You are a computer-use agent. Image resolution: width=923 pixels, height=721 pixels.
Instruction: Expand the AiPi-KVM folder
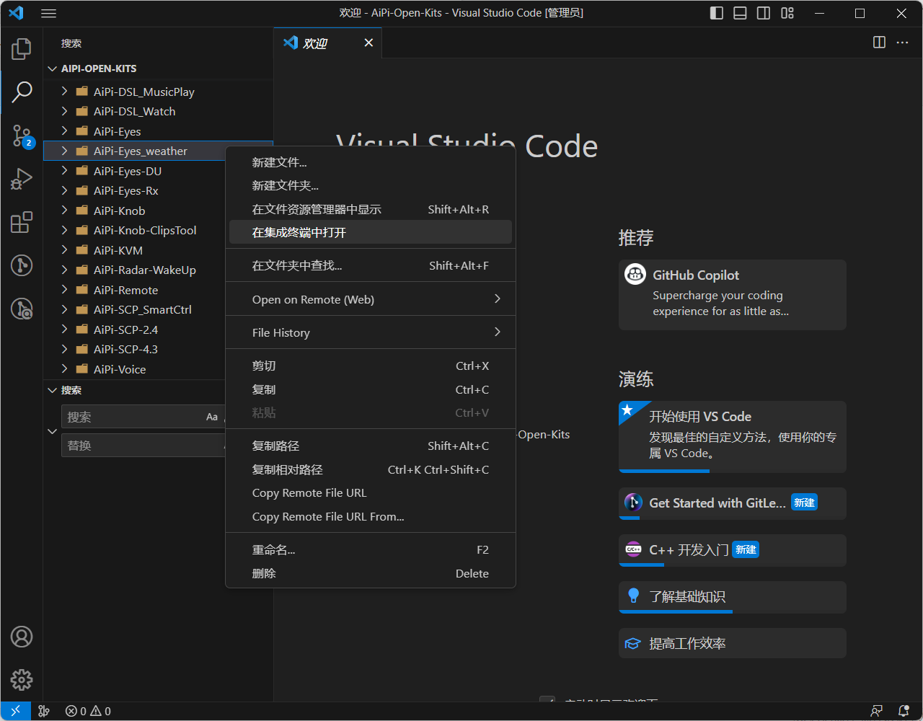[x=64, y=250]
